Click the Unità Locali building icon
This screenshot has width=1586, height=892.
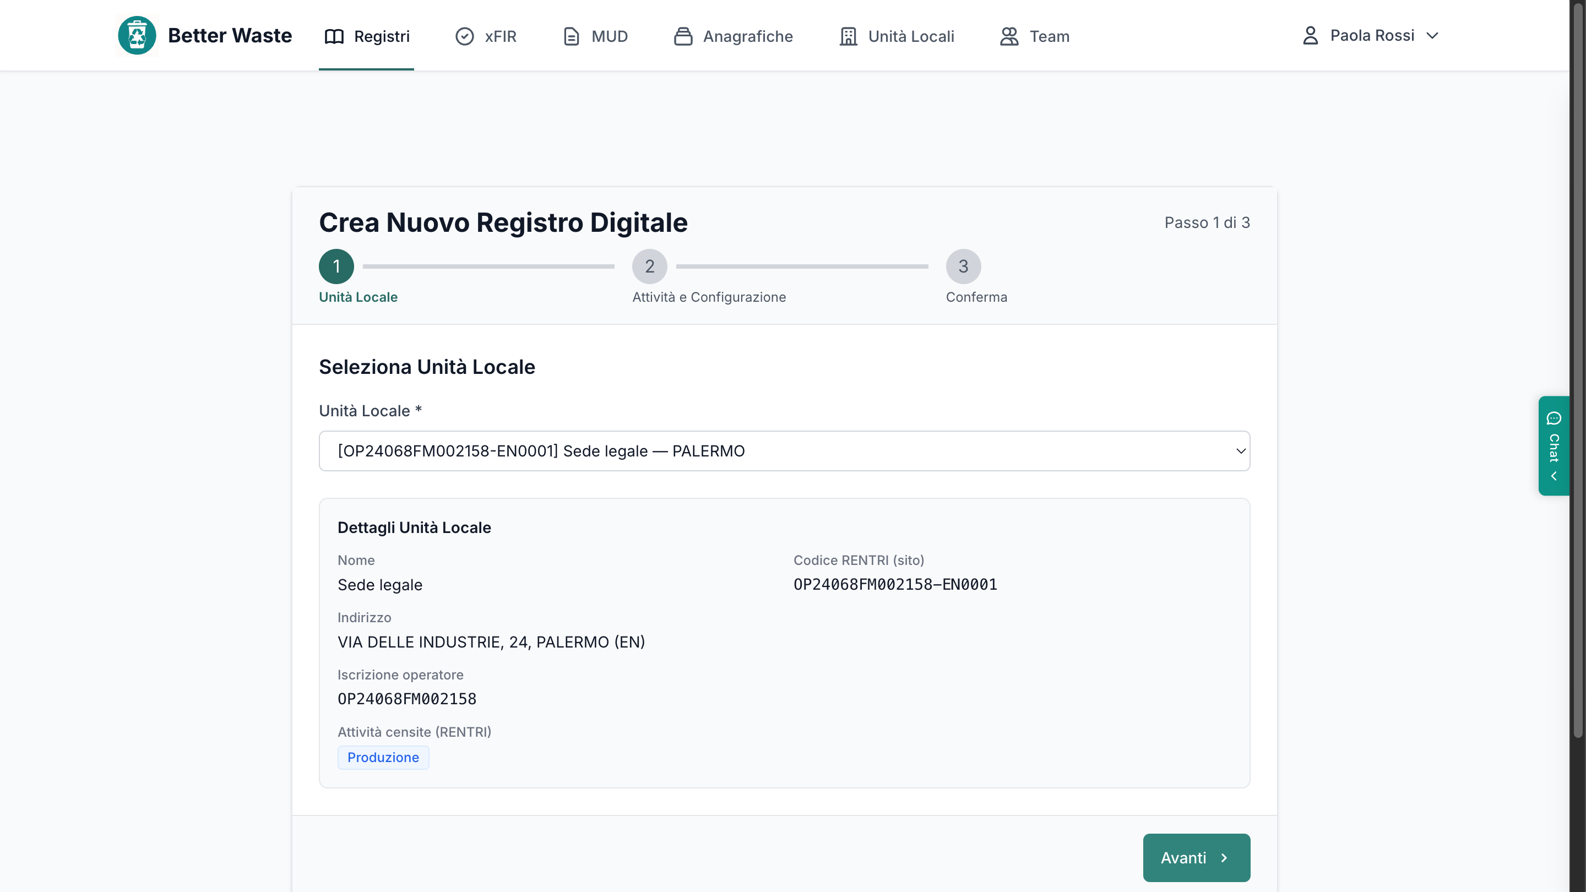coord(849,36)
